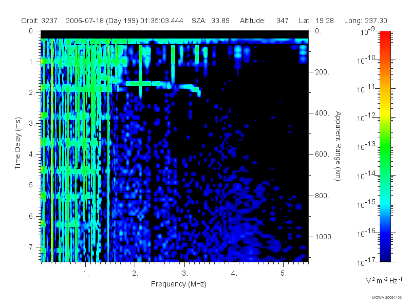Click the frequency axis tick '1.'
The height and width of the screenshot is (308, 411).
click(x=86, y=274)
